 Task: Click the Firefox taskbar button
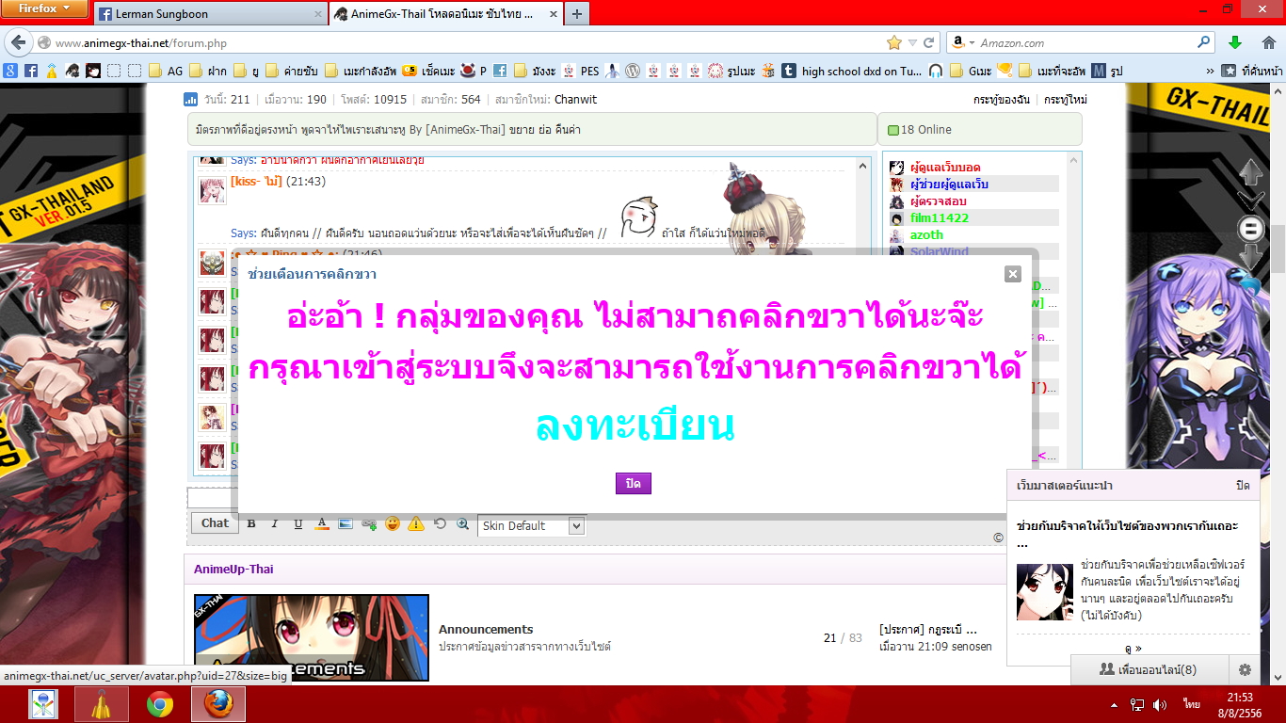click(218, 704)
